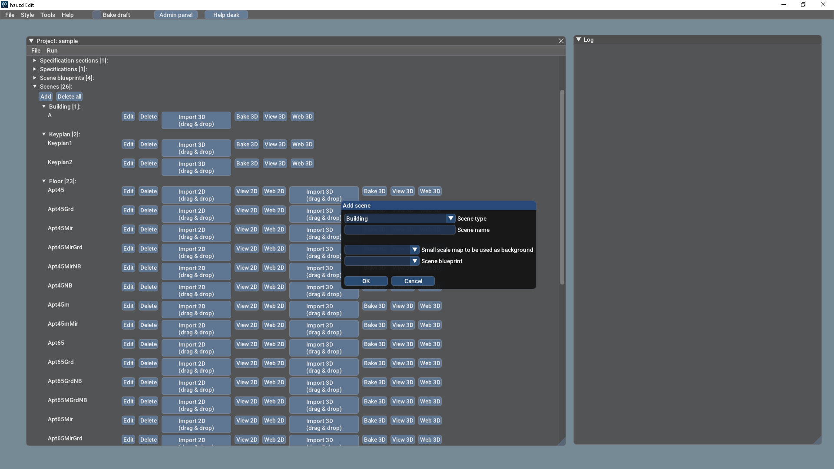Close the Project: sample panel
834x469 pixels.
561,41
